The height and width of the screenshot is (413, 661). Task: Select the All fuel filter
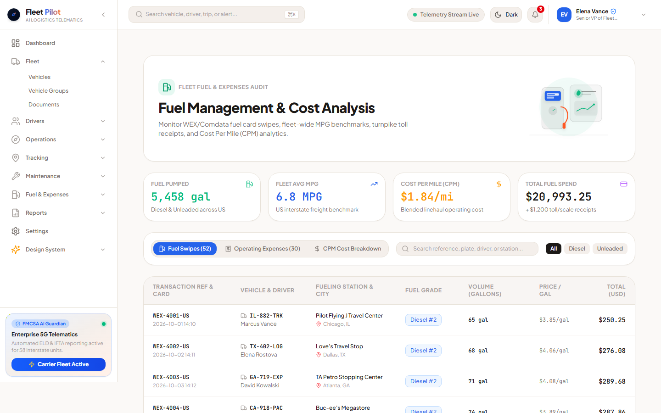point(554,249)
